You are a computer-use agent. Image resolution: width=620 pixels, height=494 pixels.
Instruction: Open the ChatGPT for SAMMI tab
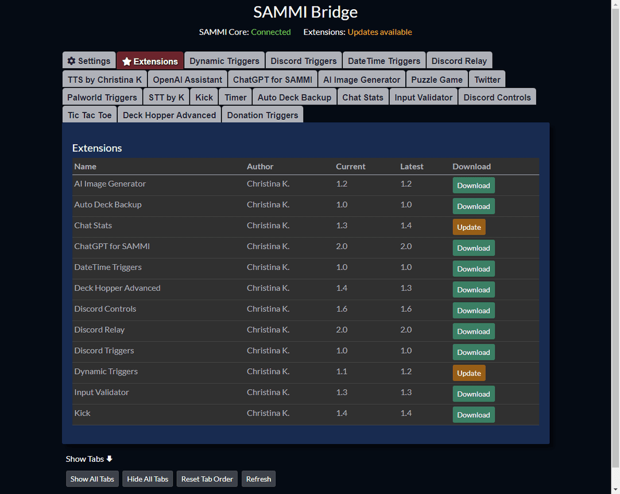pyautogui.click(x=273, y=79)
